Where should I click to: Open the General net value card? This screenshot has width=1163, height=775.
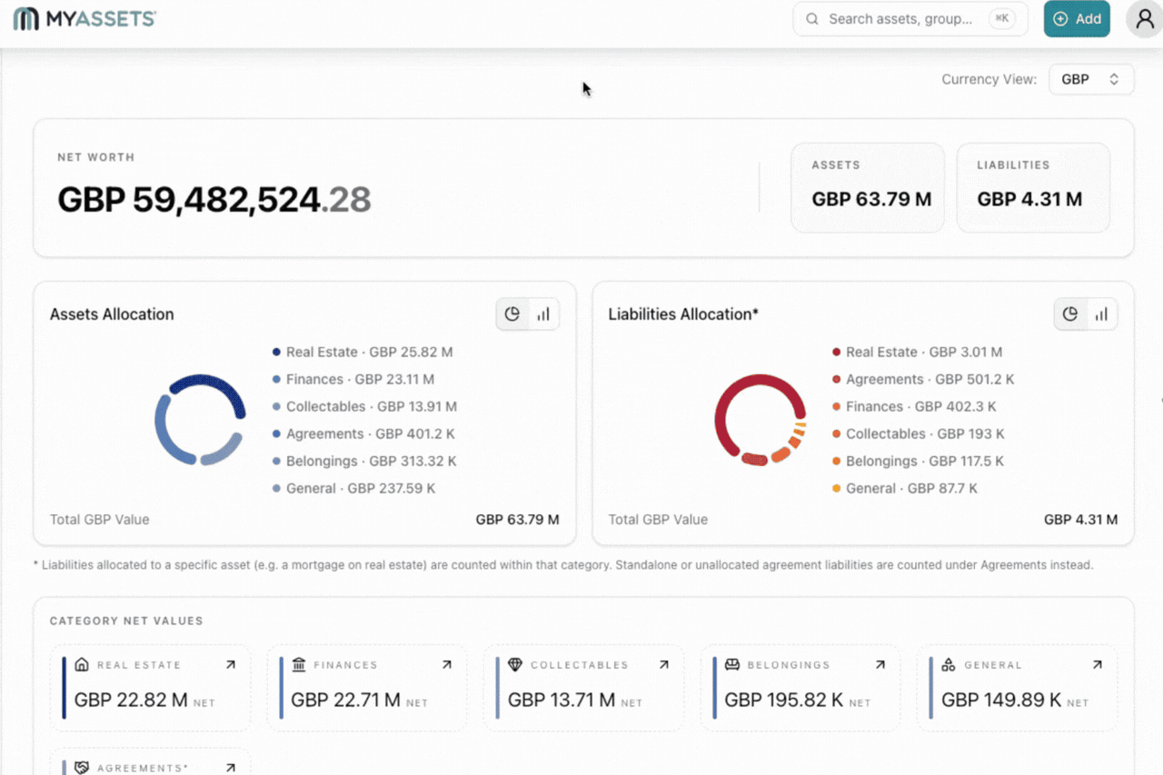pyautogui.click(x=1018, y=688)
